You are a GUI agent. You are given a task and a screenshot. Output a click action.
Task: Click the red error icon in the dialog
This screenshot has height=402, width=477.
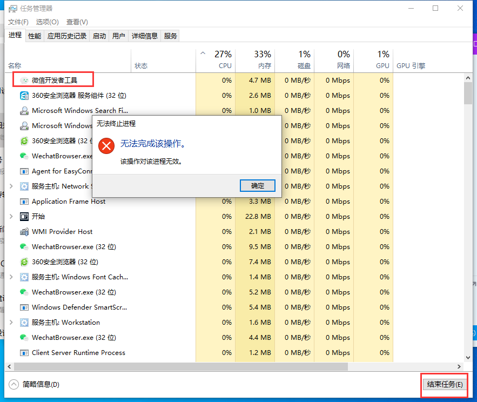pyautogui.click(x=106, y=146)
